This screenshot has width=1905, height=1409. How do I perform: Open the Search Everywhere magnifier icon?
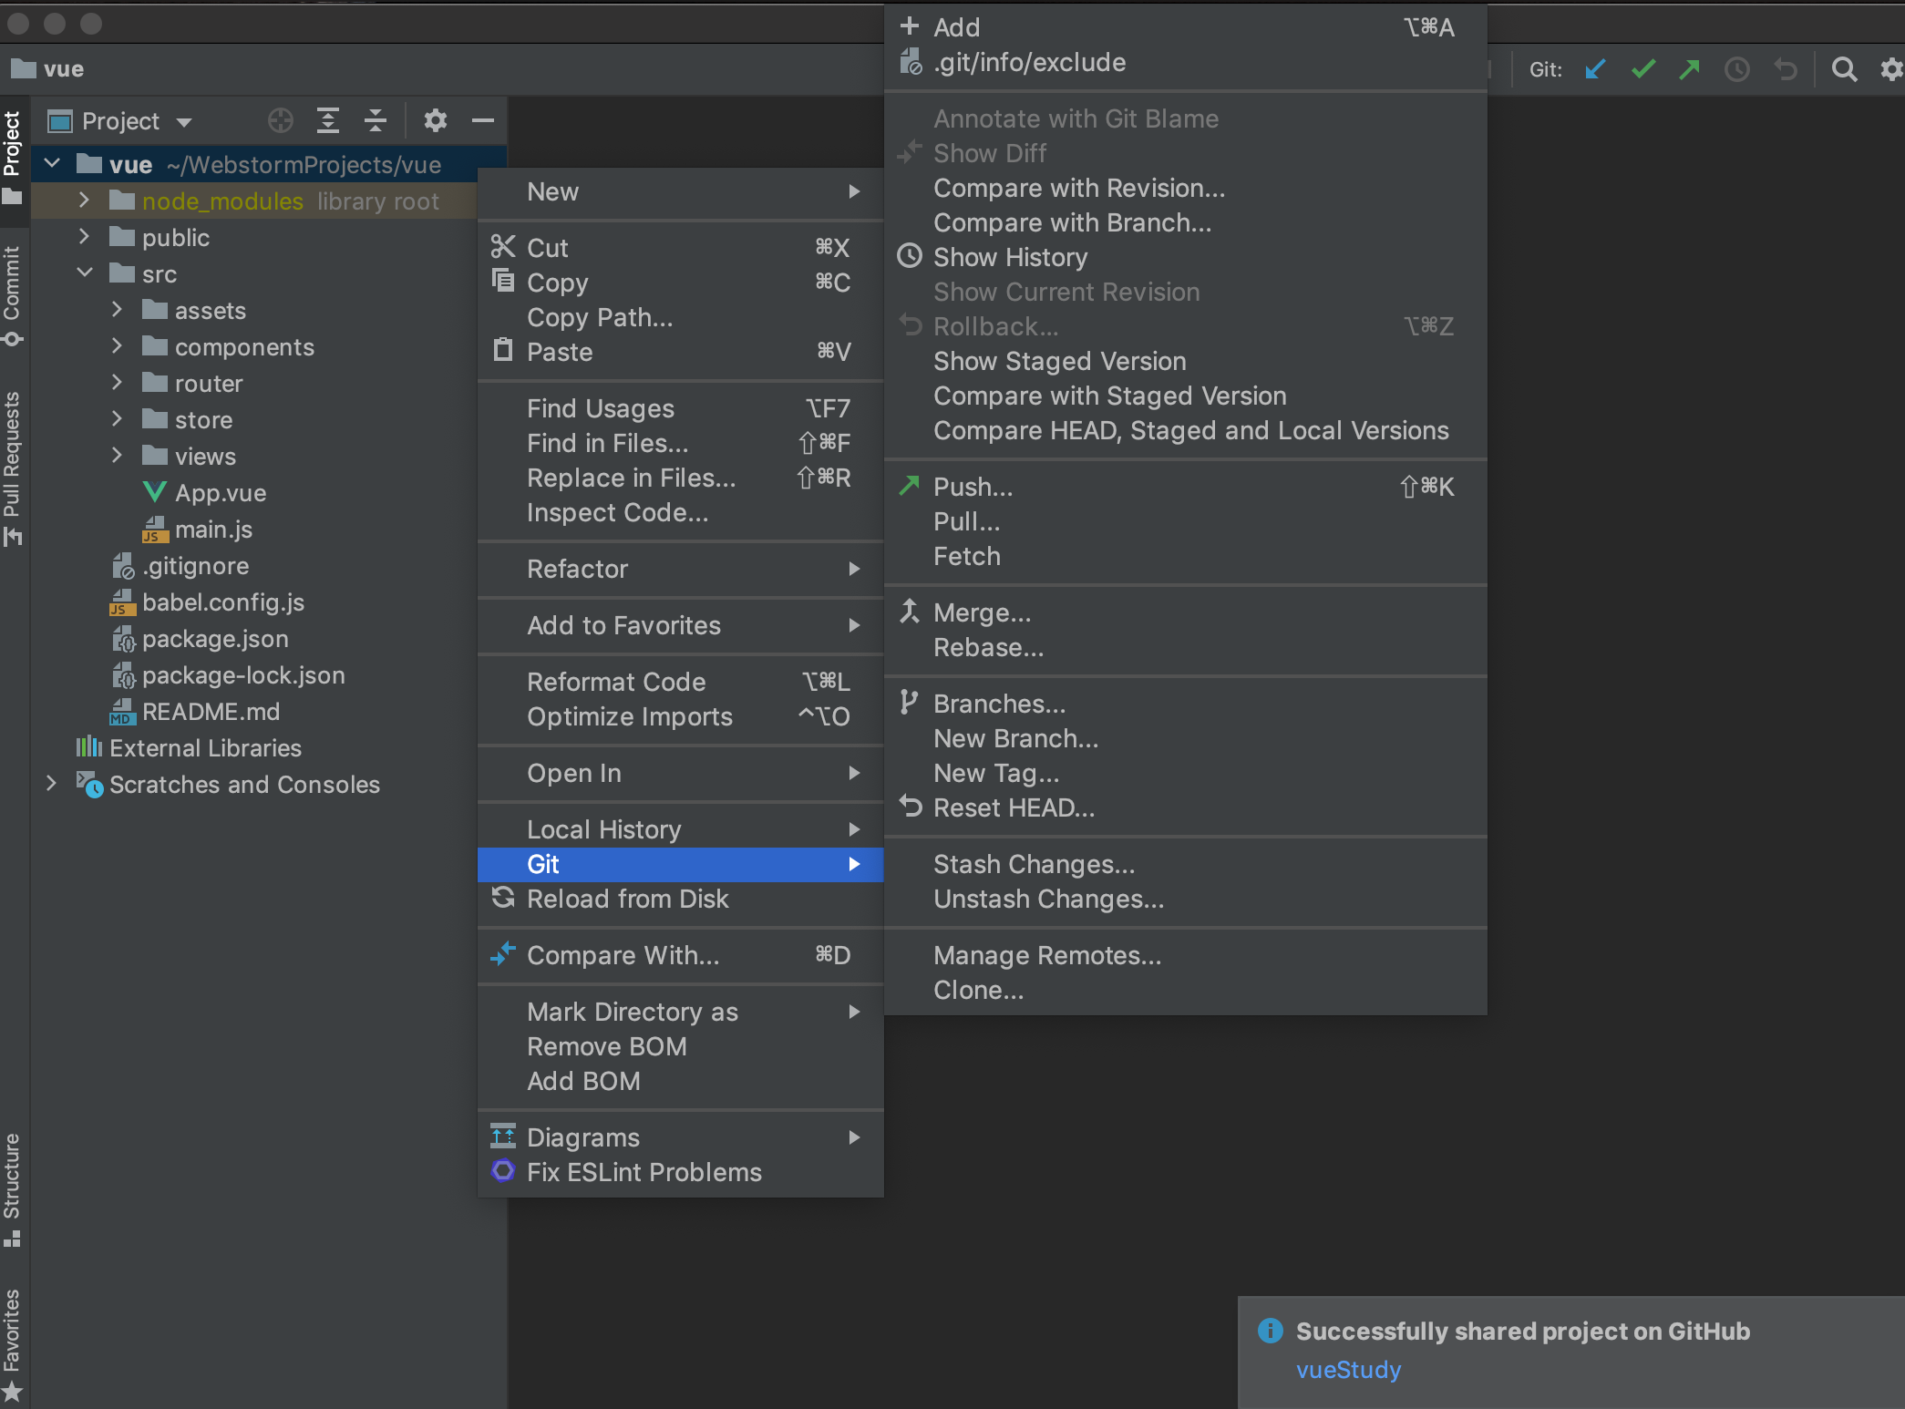tap(1844, 69)
